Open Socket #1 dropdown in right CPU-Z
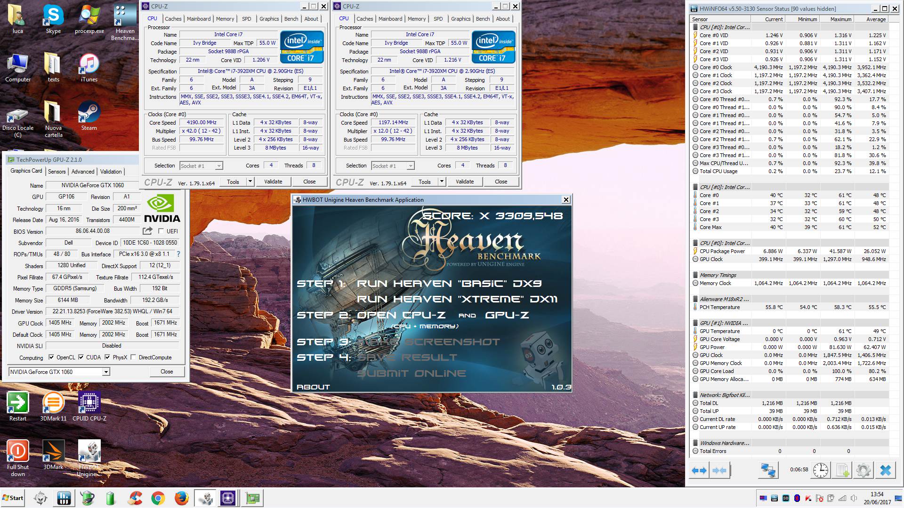 (x=410, y=166)
